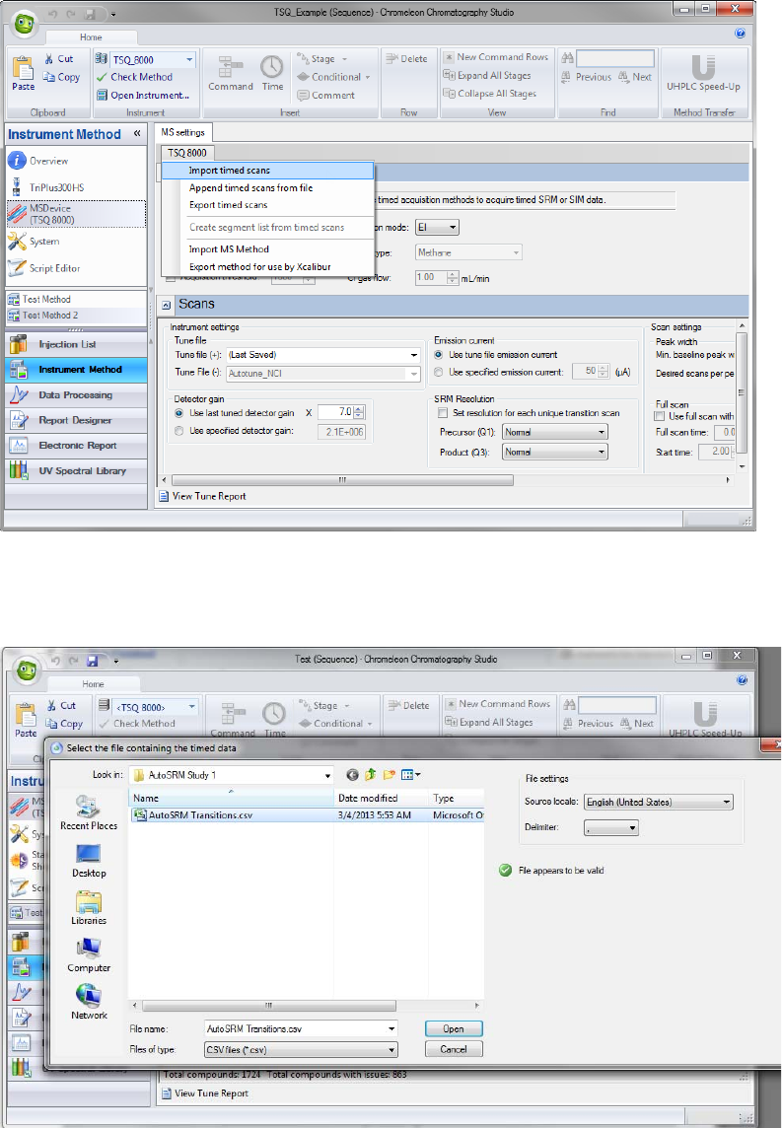782x1128 pixels.
Task: Collapse the Scans section
Action: (x=166, y=305)
